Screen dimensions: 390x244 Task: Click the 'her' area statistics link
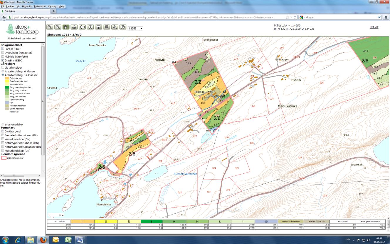pyautogui.click(x=1, y=186)
